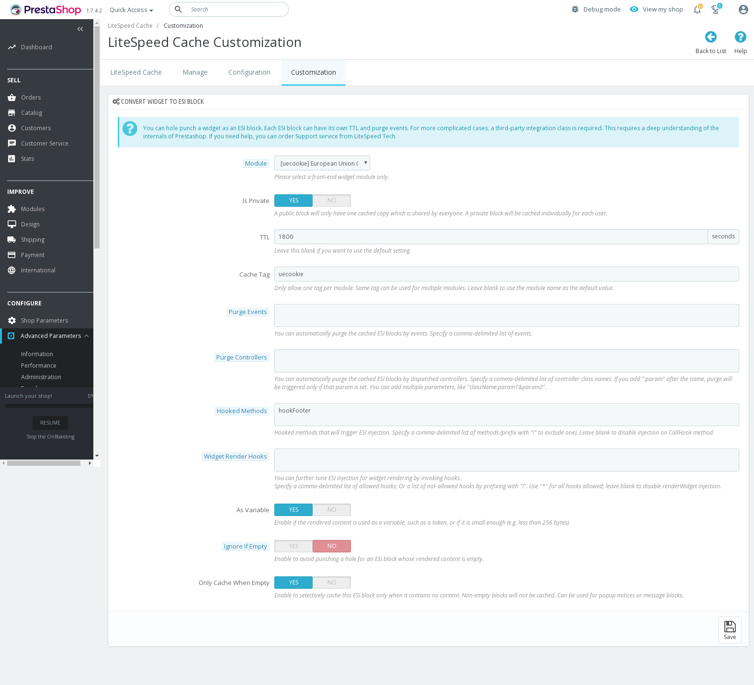Open the Information submenu item
Viewport: 754px width, 685px height.
[37, 354]
